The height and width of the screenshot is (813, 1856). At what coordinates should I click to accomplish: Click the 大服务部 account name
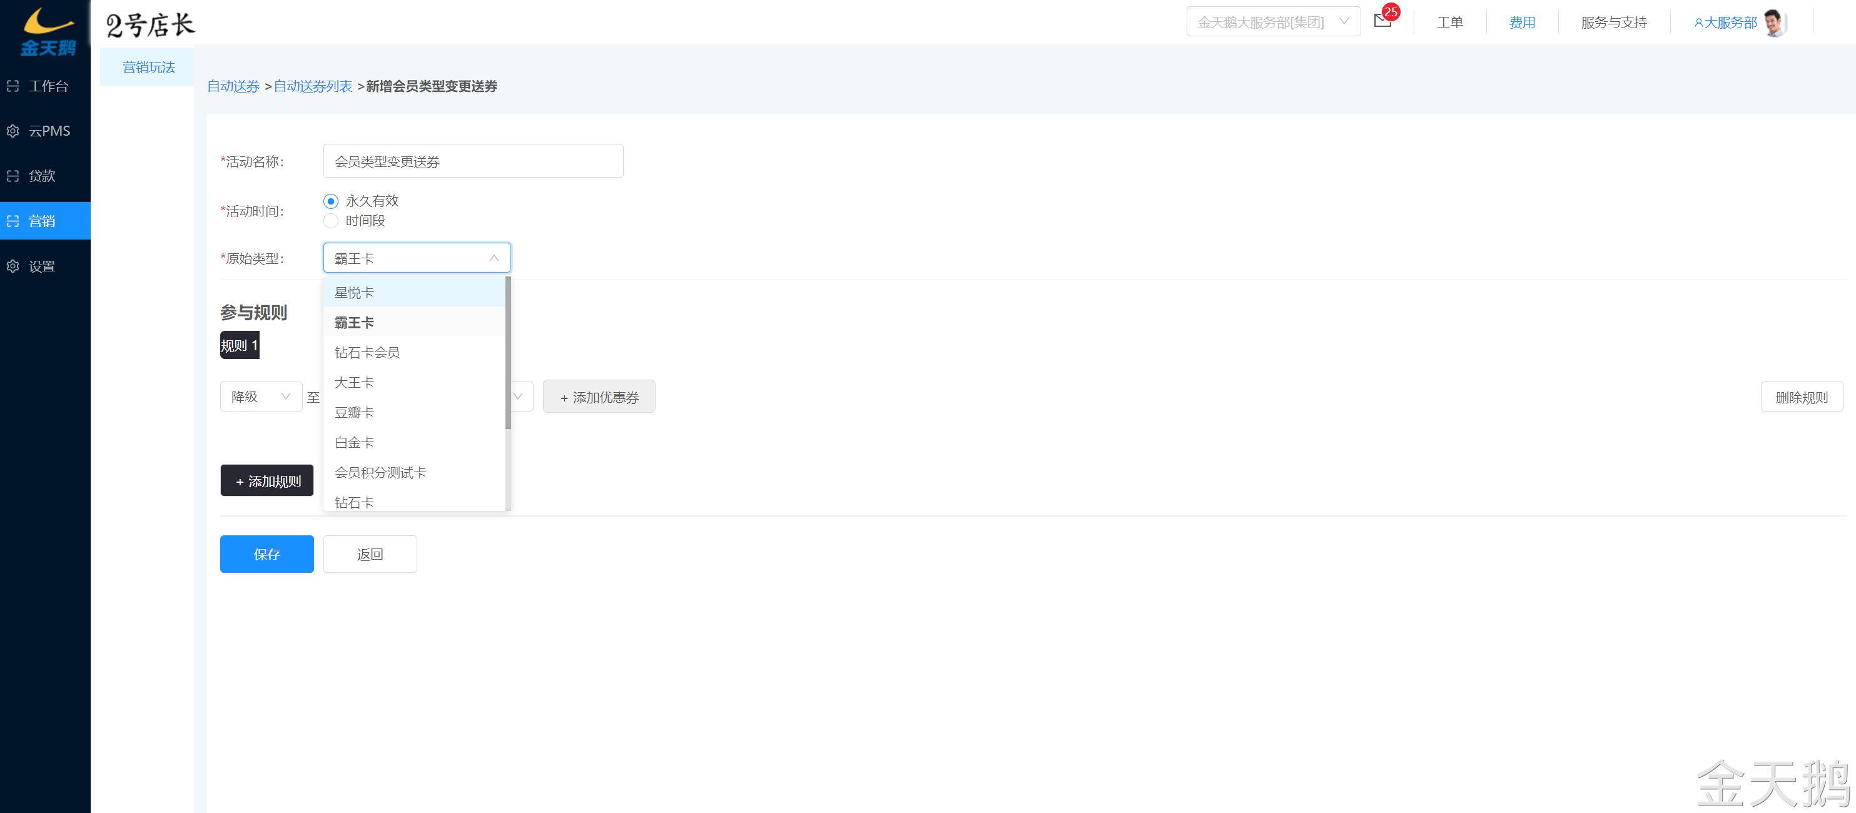coord(1730,23)
